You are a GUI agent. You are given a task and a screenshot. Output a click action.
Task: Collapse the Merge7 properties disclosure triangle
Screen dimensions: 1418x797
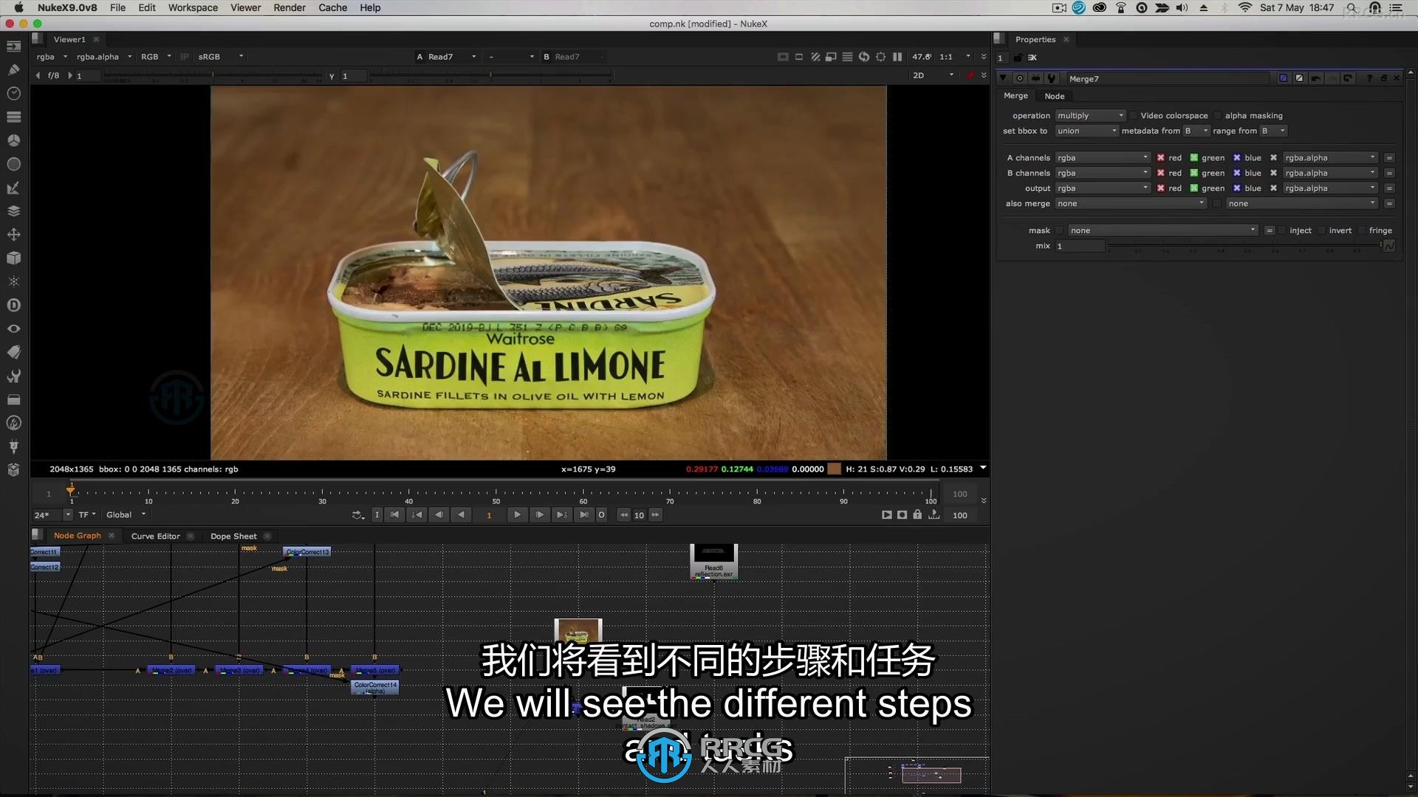(x=1003, y=78)
